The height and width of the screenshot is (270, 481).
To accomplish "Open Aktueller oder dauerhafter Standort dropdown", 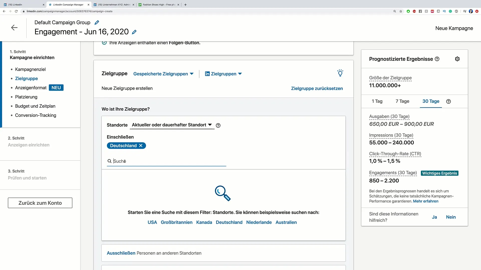I will [172, 125].
